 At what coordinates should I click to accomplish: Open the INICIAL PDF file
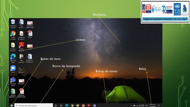point(30,34)
